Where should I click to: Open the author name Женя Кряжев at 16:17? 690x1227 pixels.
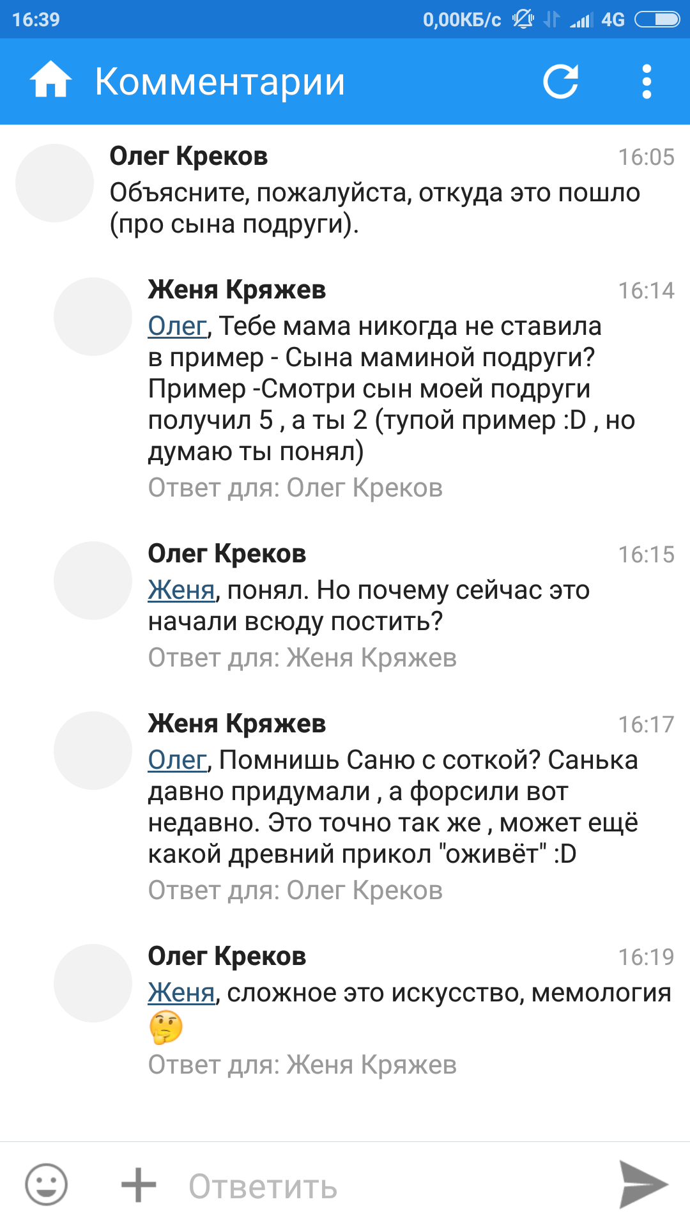[236, 724]
